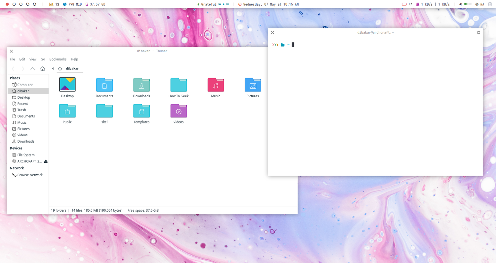Screen dimensions: 496x263
Task: Open the How To Geek folder
Action: point(179,85)
